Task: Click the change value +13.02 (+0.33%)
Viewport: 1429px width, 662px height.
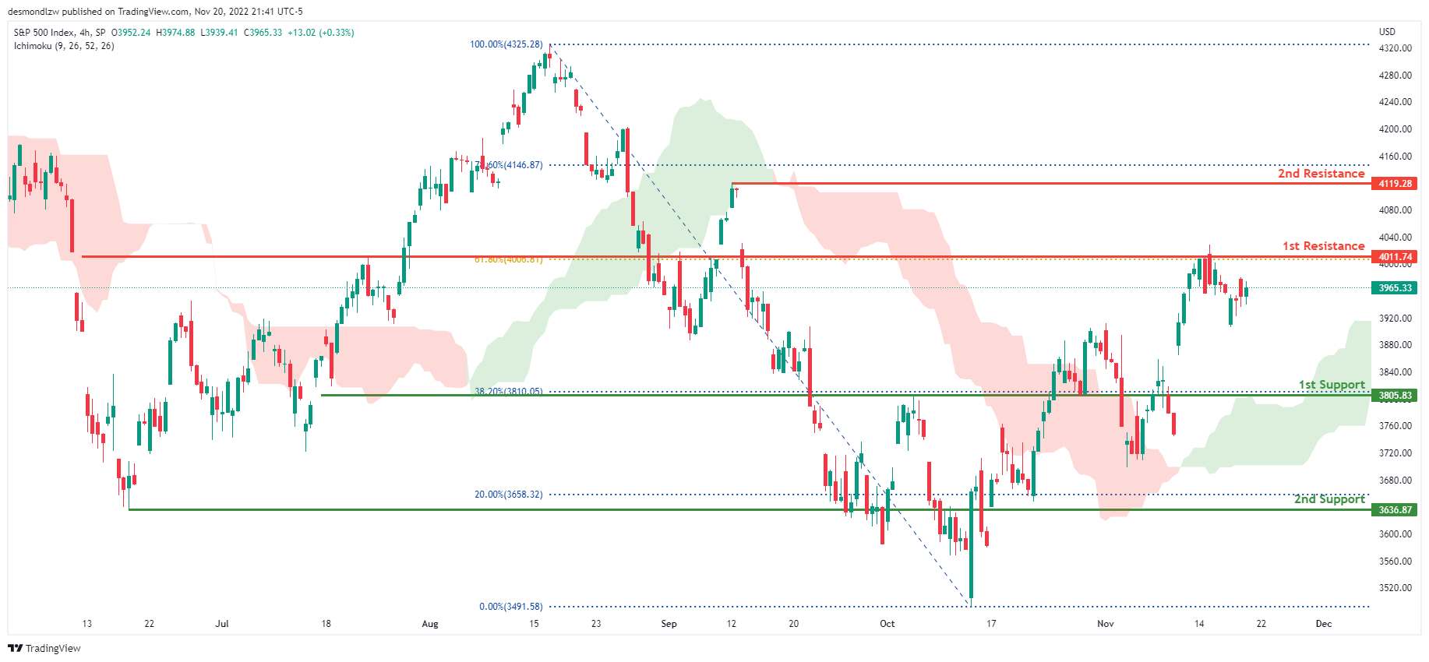Action: 321,33
